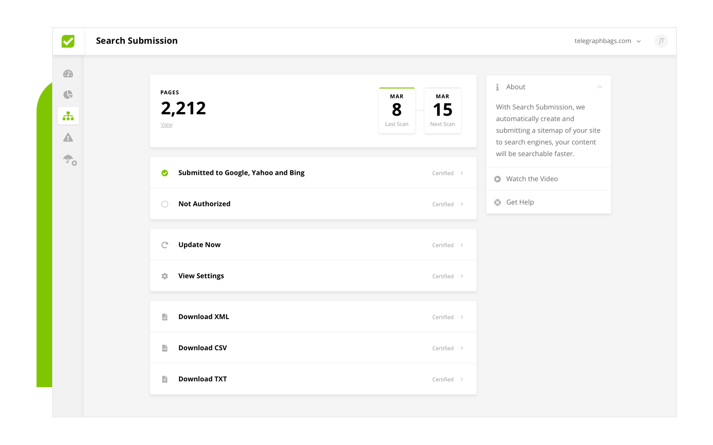Click Watch the Video link
Screen dimensions: 713x445
tap(532, 179)
